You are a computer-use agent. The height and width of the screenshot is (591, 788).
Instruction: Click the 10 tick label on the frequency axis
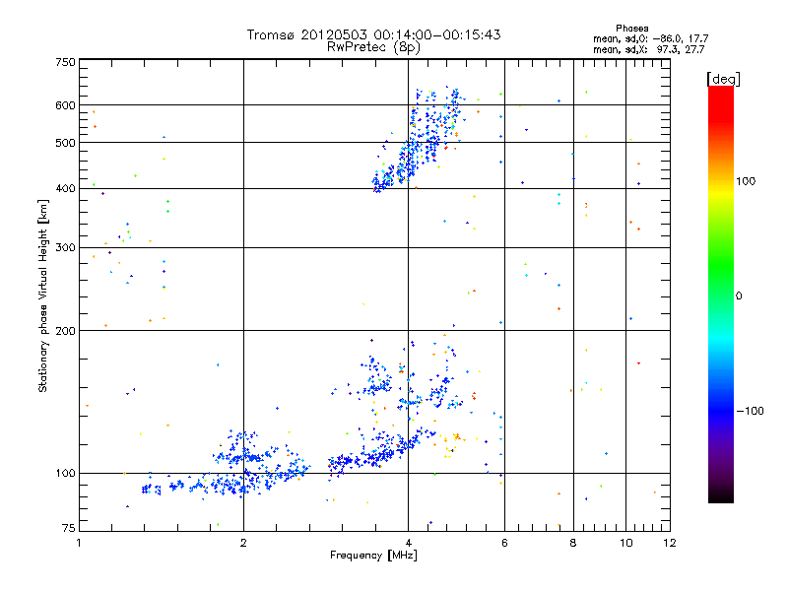point(625,543)
